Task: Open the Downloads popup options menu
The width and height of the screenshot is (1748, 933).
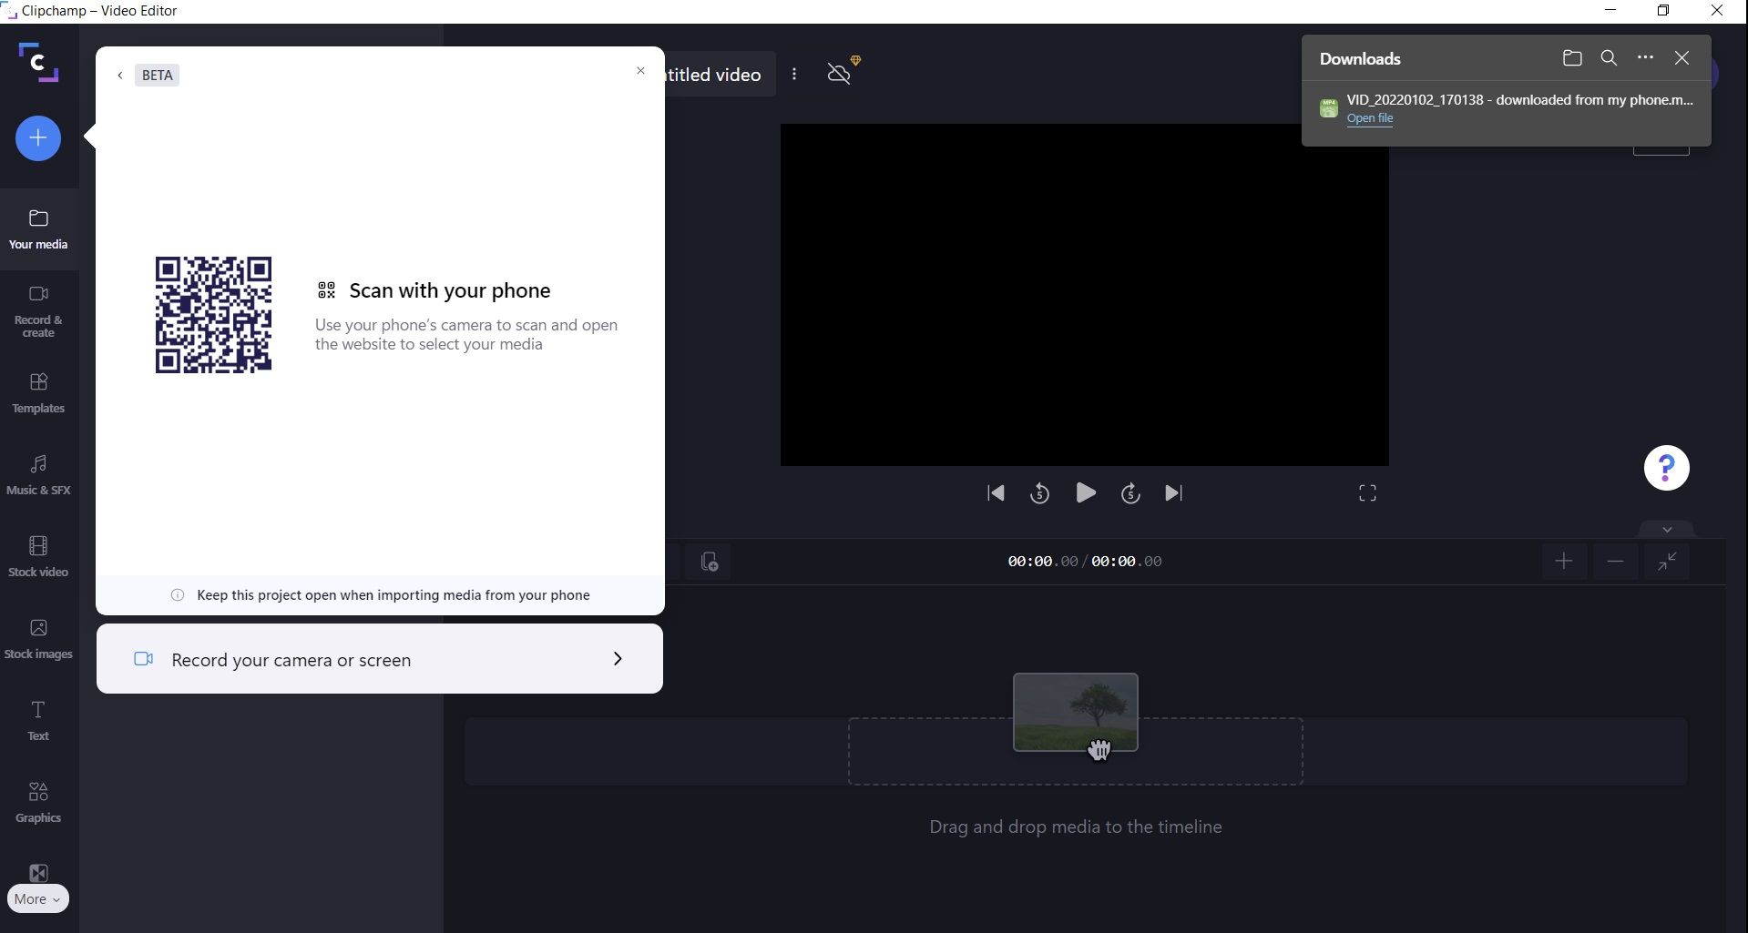Action: pyautogui.click(x=1645, y=57)
